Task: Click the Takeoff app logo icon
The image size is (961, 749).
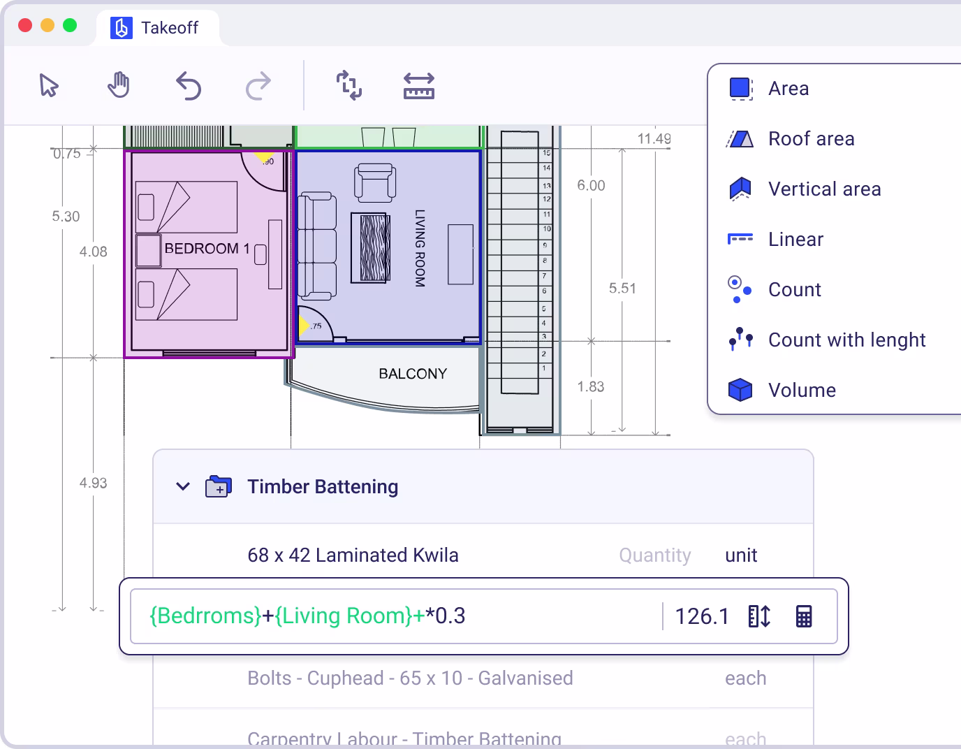Action: pos(122,28)
